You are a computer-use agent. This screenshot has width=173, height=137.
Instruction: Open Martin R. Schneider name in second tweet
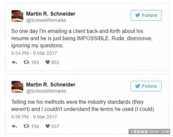pos(51,85)
